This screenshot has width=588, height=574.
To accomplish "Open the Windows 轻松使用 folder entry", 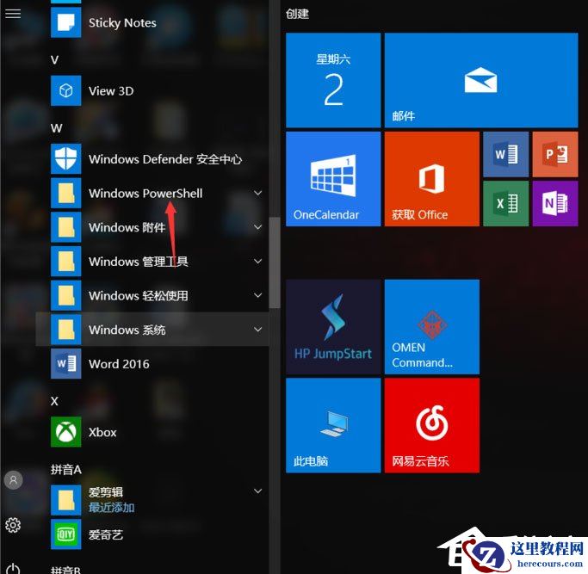I will point(152,295).
